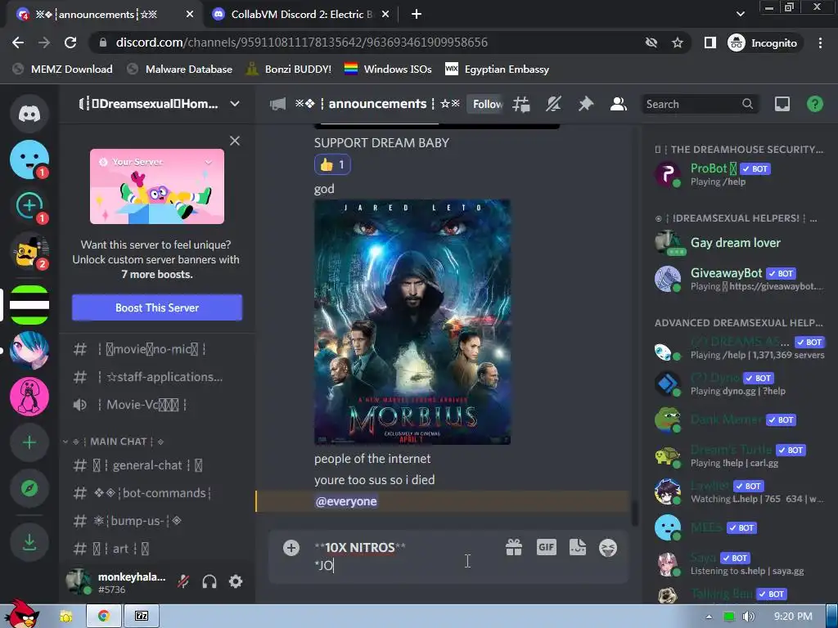Open the staff-applications channel
The height and width of the screenshot is (628, 838).
156,377
